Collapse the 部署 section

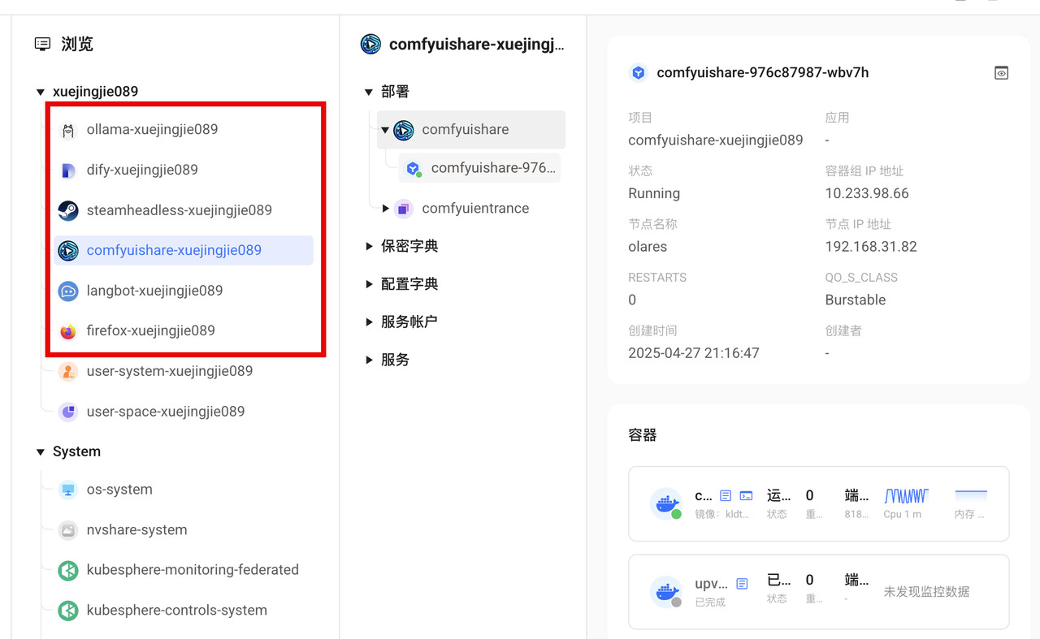tap(369, 93)
